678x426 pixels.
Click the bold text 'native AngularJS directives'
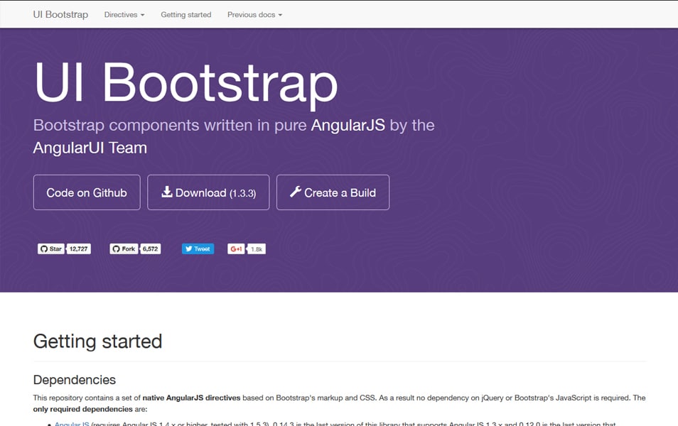[x=192, y=398]
